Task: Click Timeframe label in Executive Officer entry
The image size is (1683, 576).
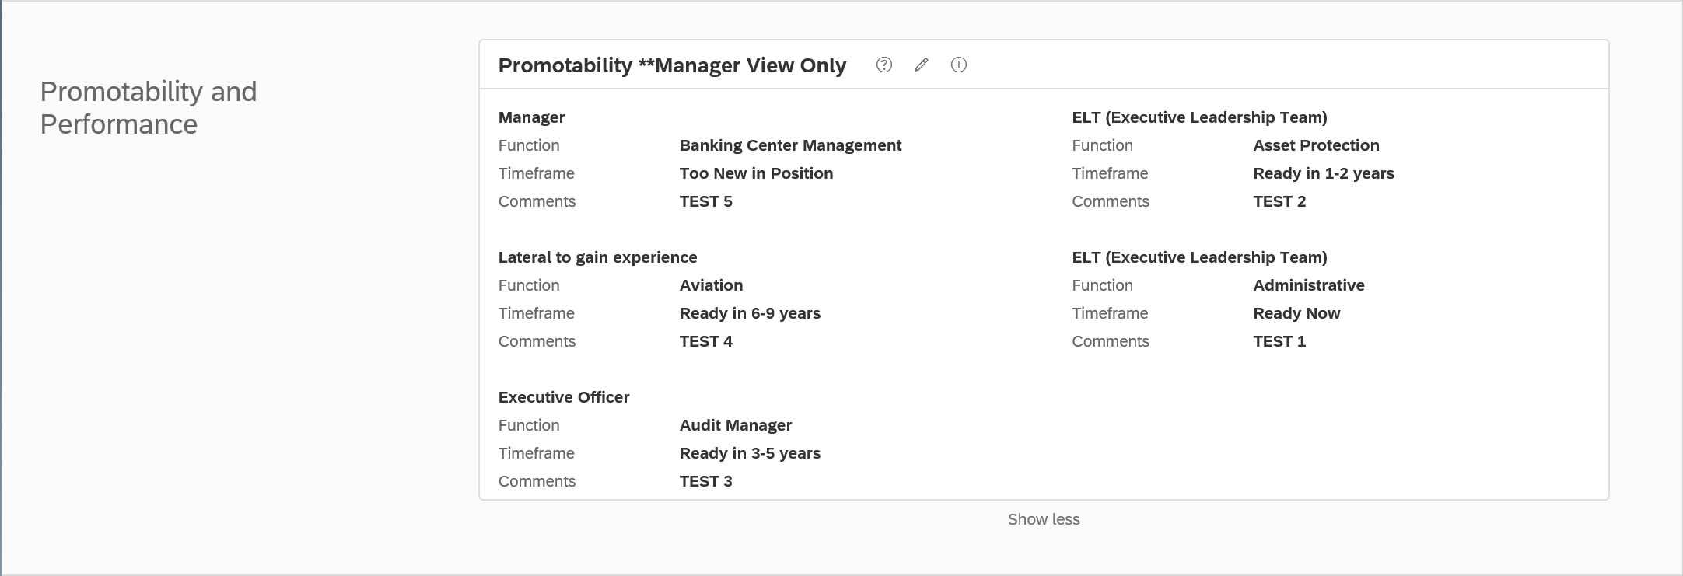Action: coord(537,453)
